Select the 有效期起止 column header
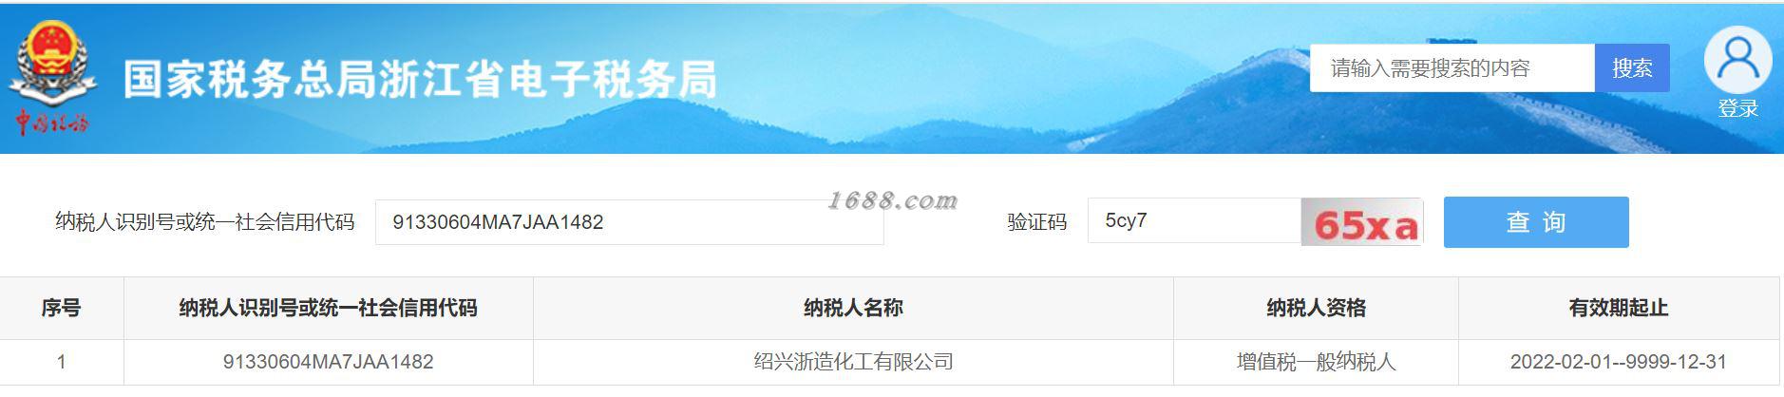Screen dimensions: 1784x397 click(x=1619, y=308)
